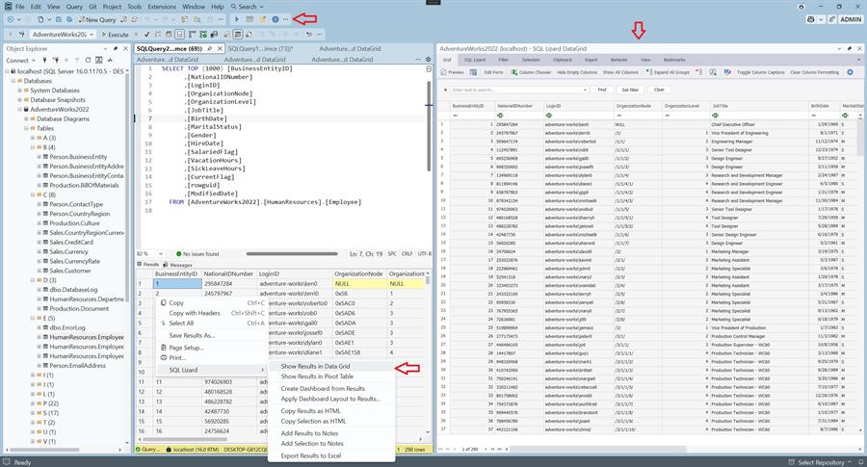Click the gear icon above the query editor
The image size is (867, 467).
(428, 59)
